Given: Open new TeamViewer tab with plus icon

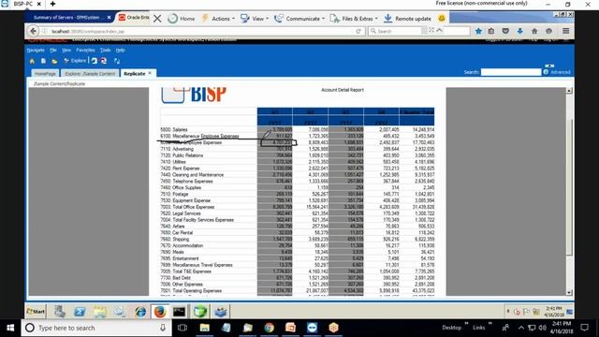Looking at the screenshot, I should (x=52, y=4).
